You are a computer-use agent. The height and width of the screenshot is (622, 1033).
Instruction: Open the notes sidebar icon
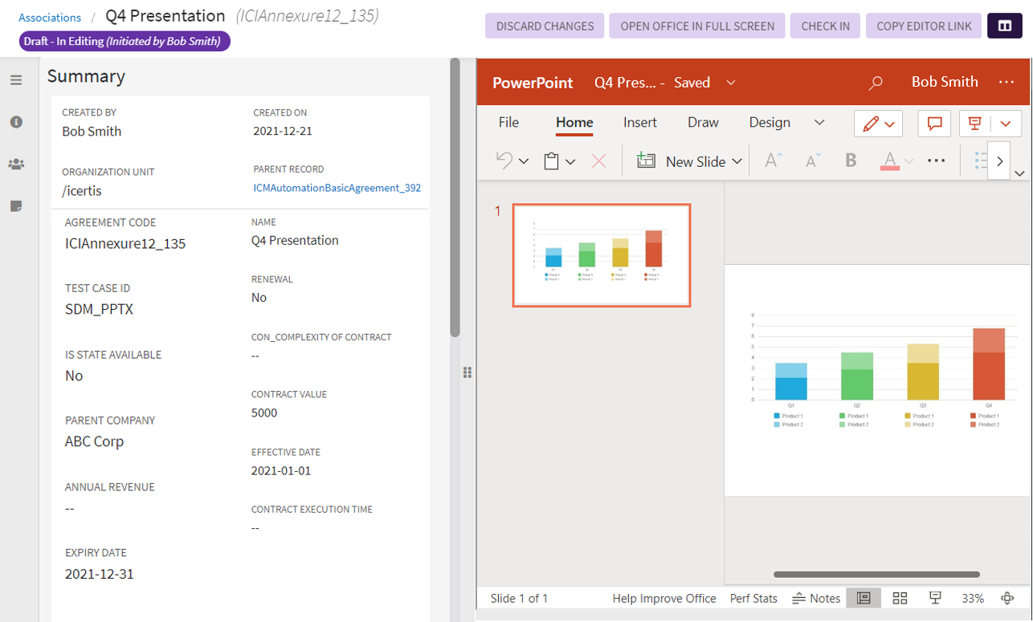[16, 206]
